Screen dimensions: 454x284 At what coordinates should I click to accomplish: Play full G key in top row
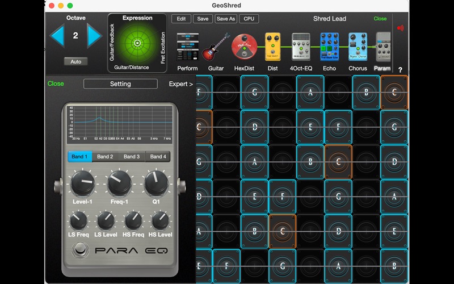pos(254,92)
